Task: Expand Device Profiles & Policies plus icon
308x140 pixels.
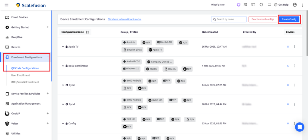Action: 48,94
